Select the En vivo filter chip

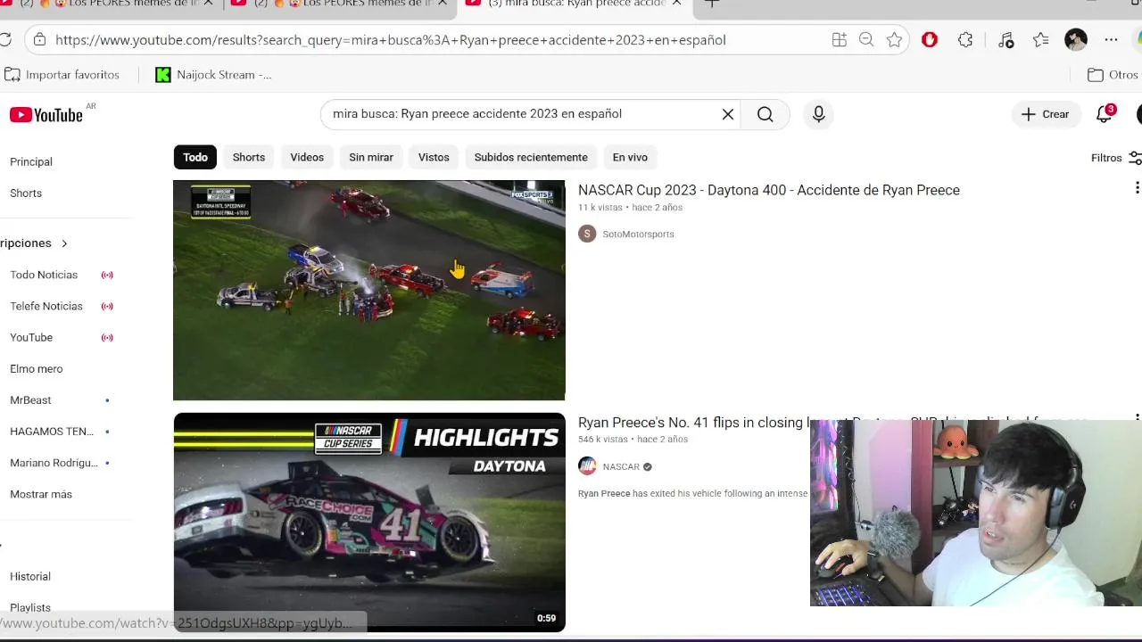[630, 157]
